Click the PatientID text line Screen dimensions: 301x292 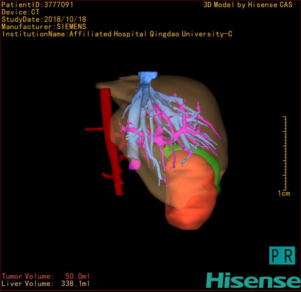[x=37, y=5]
